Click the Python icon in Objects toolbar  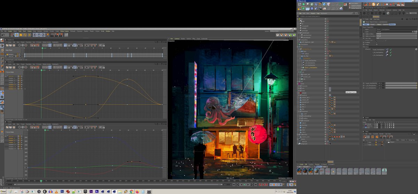point(341,8)
